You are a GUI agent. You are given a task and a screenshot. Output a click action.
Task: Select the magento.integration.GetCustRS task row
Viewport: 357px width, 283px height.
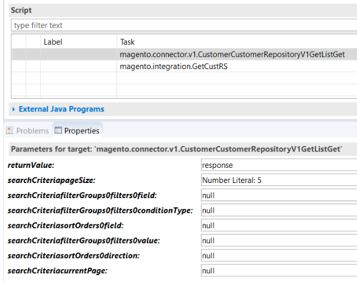185,67
